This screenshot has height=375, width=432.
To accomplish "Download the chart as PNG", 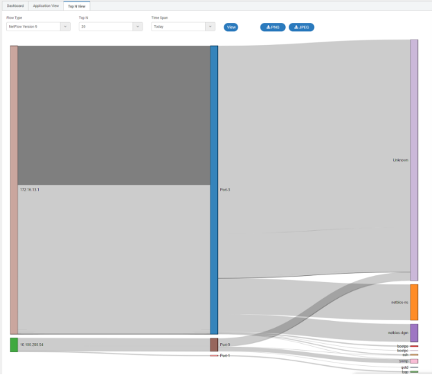I will pyautogui.click(x=273, y=27).
